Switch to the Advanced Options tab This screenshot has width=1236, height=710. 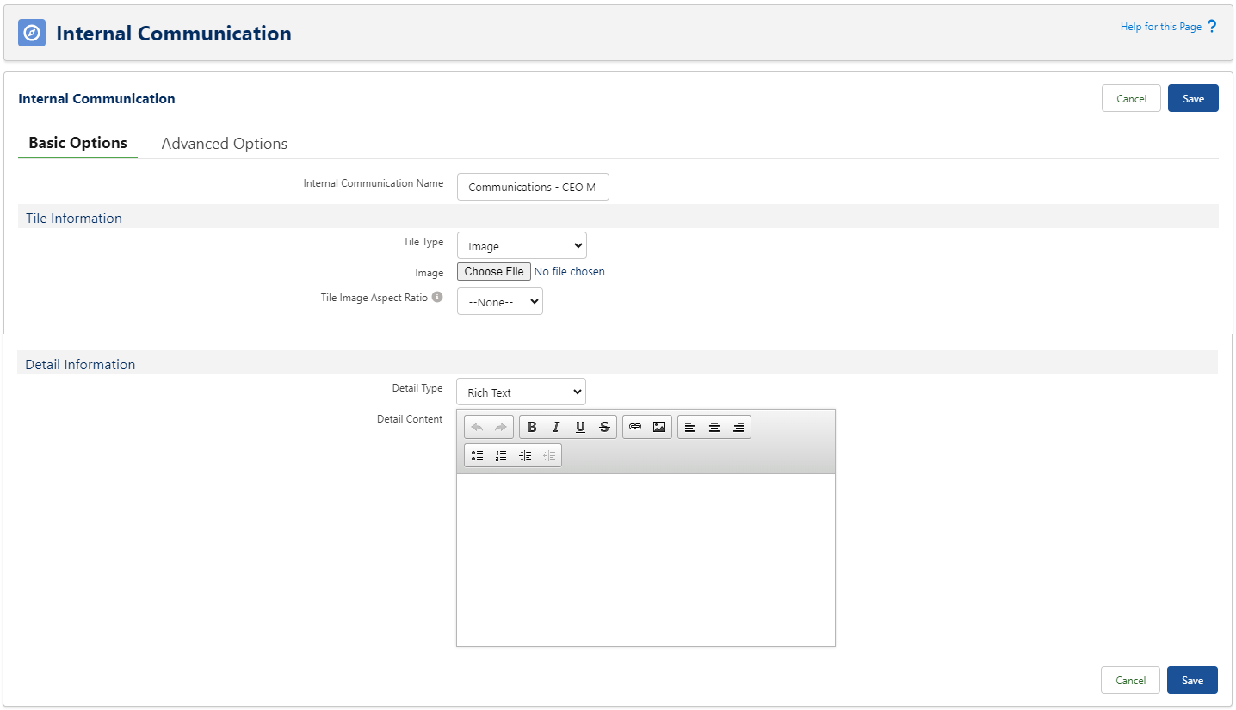point(225,144)
